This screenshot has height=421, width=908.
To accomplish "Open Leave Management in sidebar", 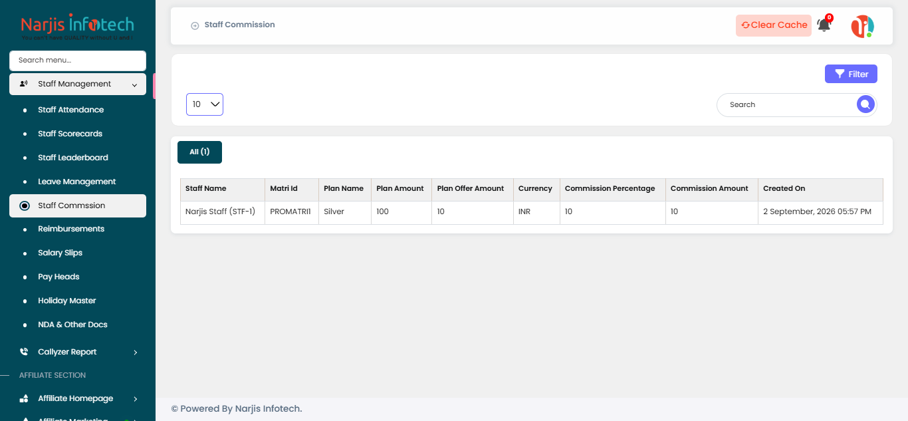I will coord(78,182).
